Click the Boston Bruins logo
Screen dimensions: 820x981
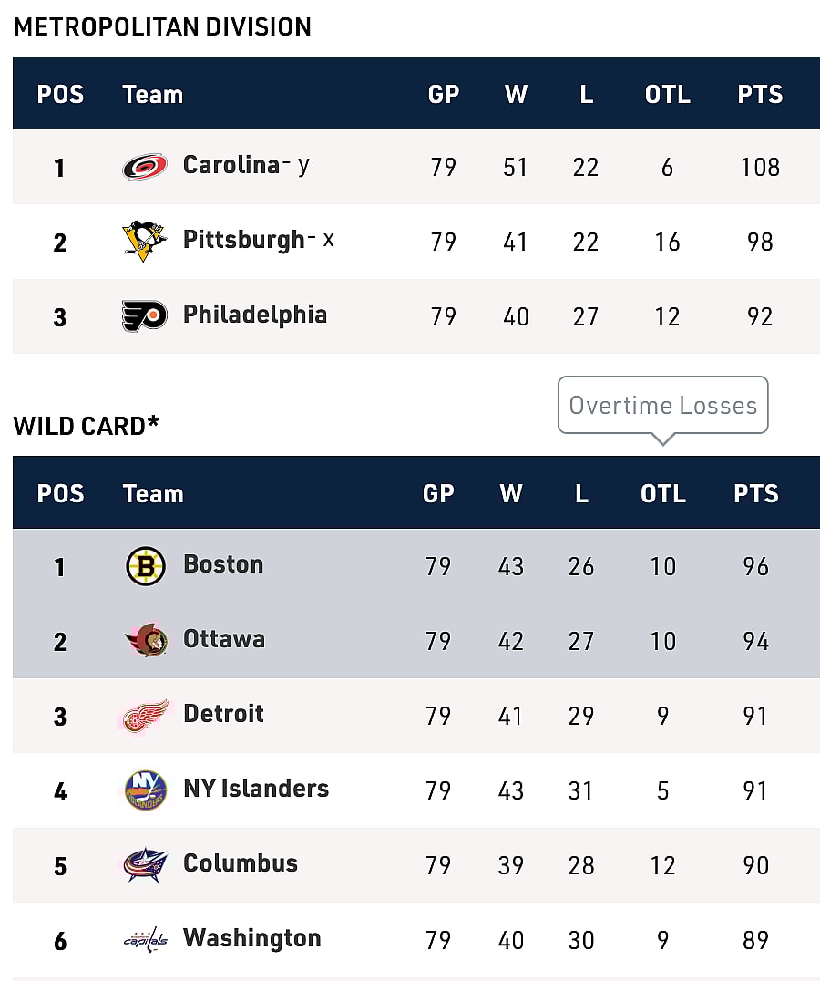[x=145, y=566]
